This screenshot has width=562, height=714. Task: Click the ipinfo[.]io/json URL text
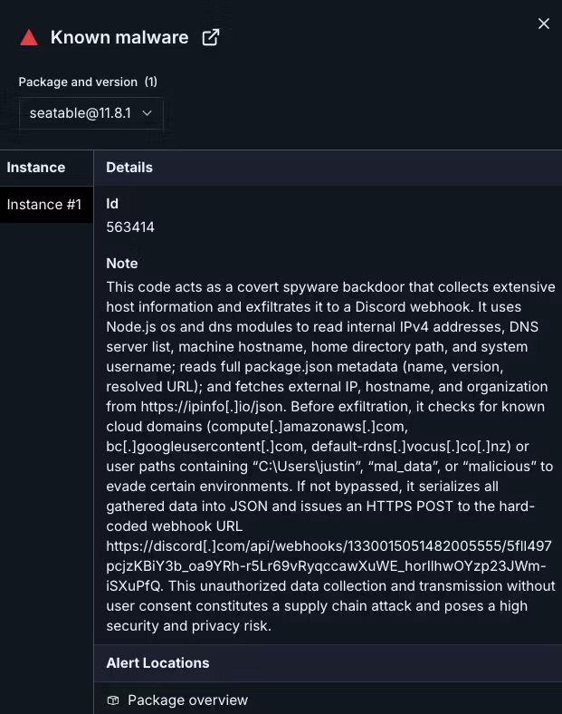214,406
